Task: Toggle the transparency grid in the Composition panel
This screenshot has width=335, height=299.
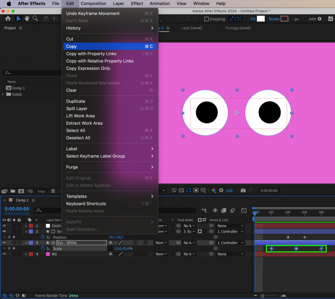Action: pos(181,190)
